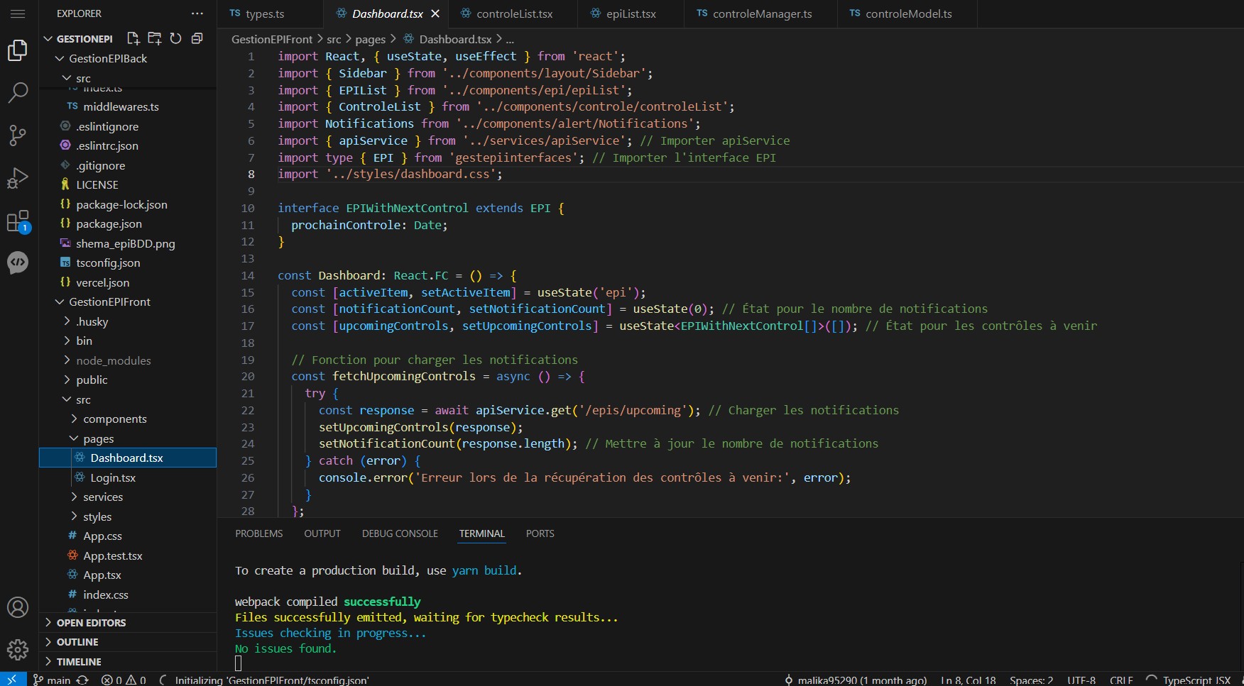
Task: Close the Dashboard.tsx editor tab
Action: point(435,13)
